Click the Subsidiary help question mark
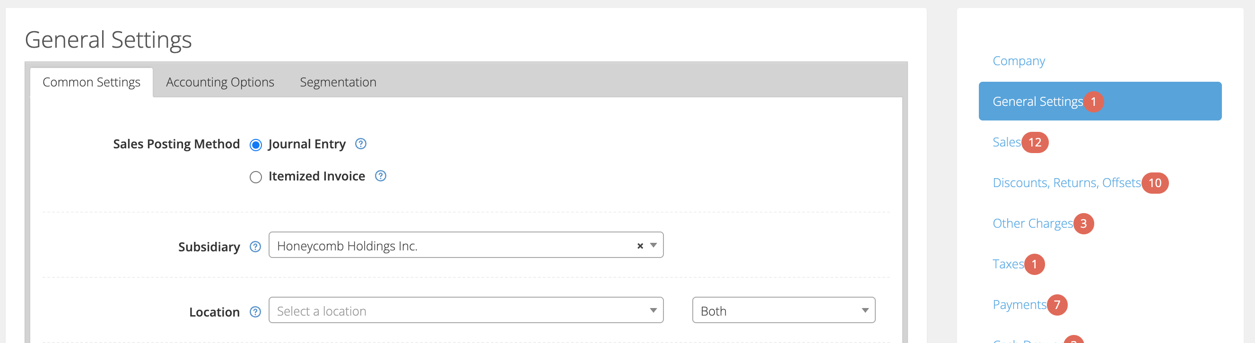Viewport: 1255px width, 343px height. tap(255, 247)
